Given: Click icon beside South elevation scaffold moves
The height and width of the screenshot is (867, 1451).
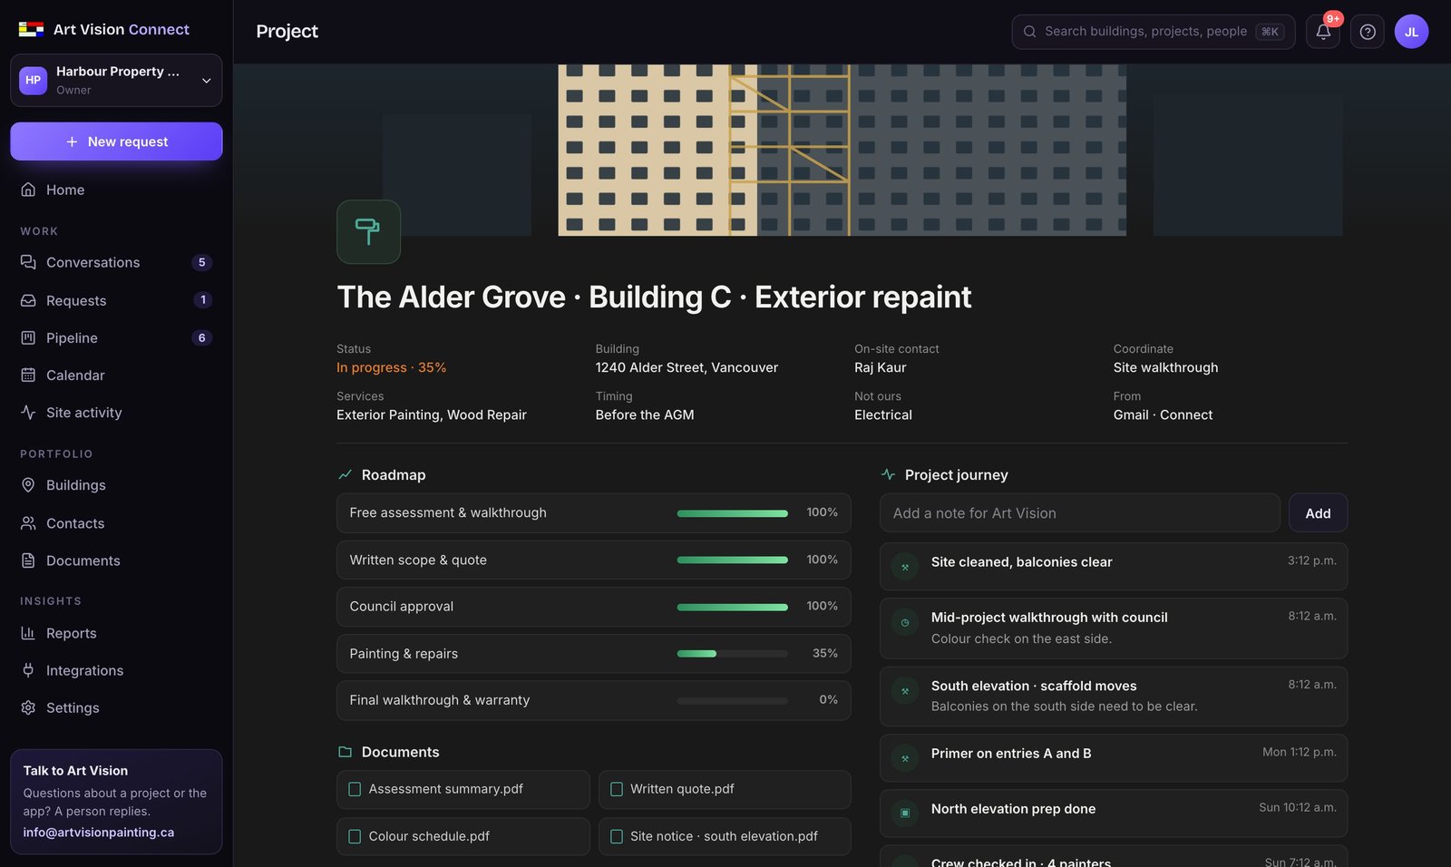Looking at the screenshot, I should point(905,691).
